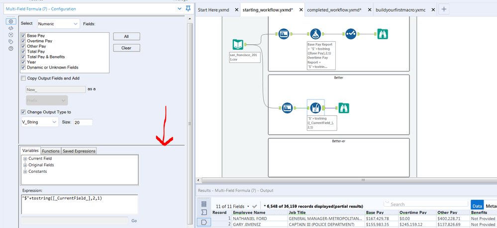Click the Select tool before the Formula tool
497x228 pixels.
284,34
